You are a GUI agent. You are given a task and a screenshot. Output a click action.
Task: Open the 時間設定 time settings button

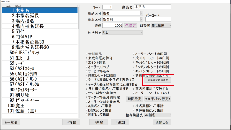pyautogui.click(x=134, y=99)
